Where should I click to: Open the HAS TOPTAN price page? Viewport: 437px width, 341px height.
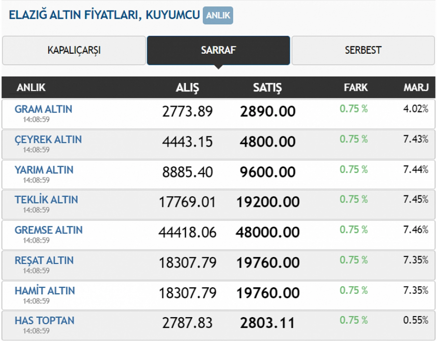coord(44,321)
